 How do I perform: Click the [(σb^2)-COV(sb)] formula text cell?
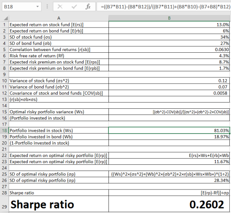coord(169,112)
